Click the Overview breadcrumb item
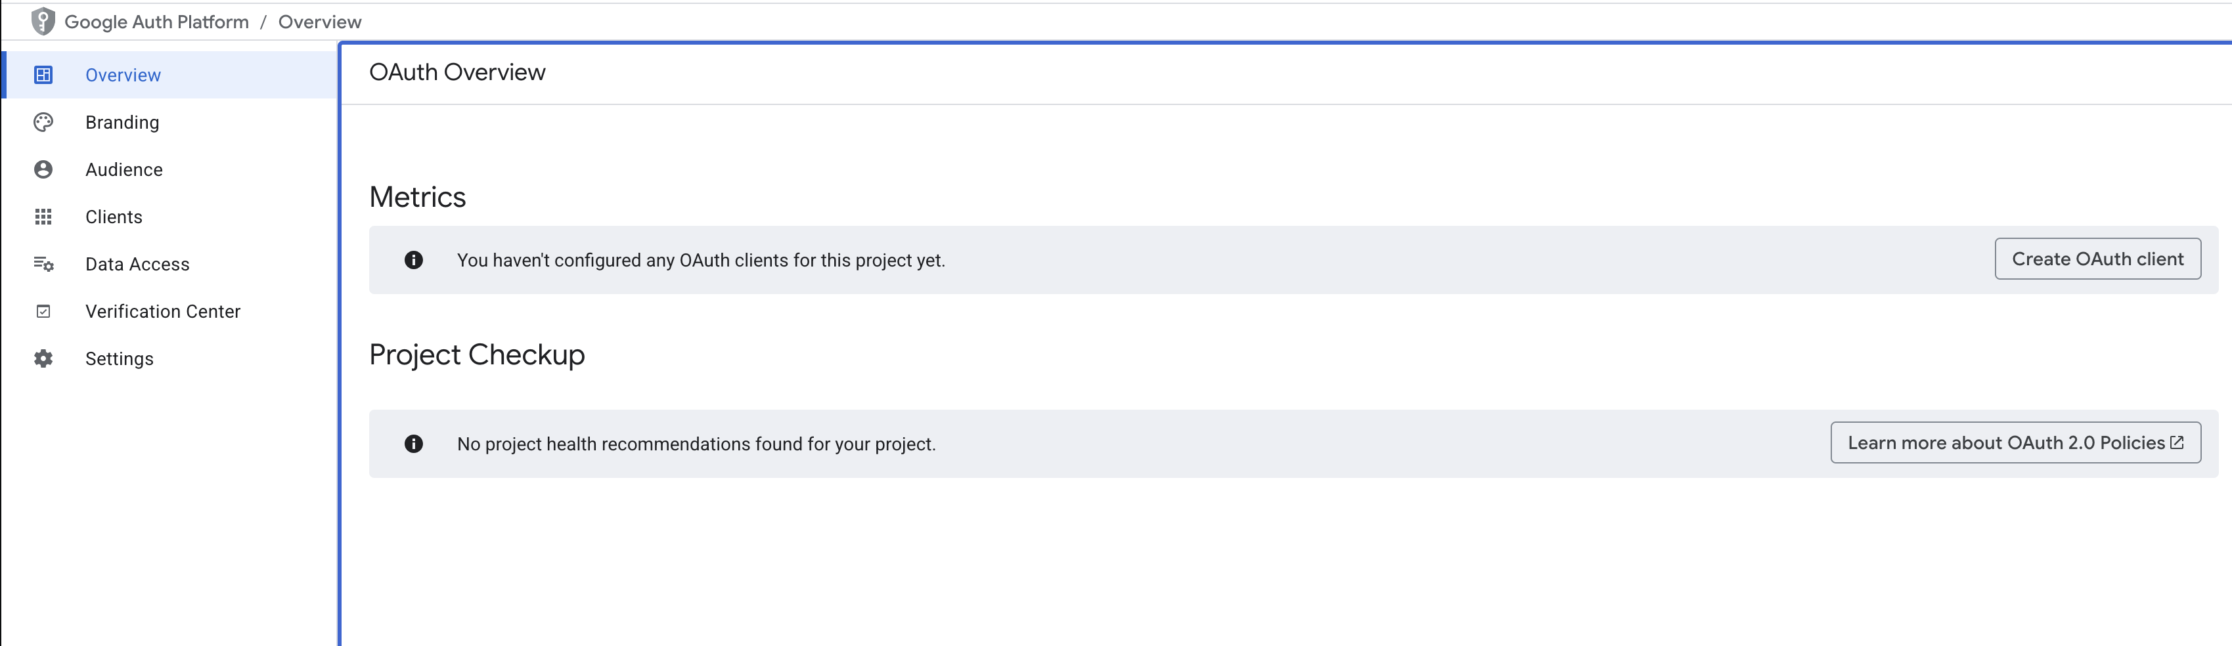Viewport: 2232px width, 646px height. point(320,22)
